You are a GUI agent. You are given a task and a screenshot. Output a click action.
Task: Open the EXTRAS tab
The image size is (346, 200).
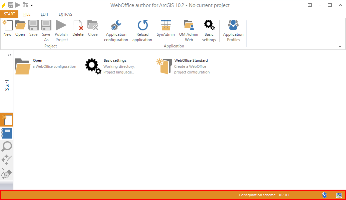(65, 14)
